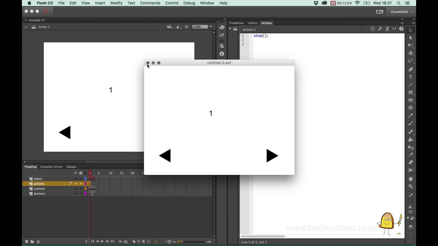Toggle Onion Skin button in timeline
The width and height of the screenshot is (438, 246).
pyautogui.click(x=134, y=242)
